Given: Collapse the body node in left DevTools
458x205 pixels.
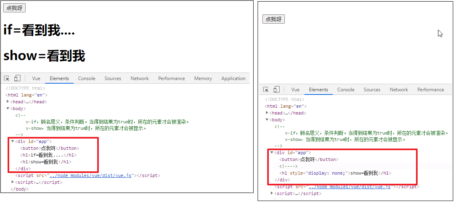Looking at the screenshot, I should pos(8,109).
